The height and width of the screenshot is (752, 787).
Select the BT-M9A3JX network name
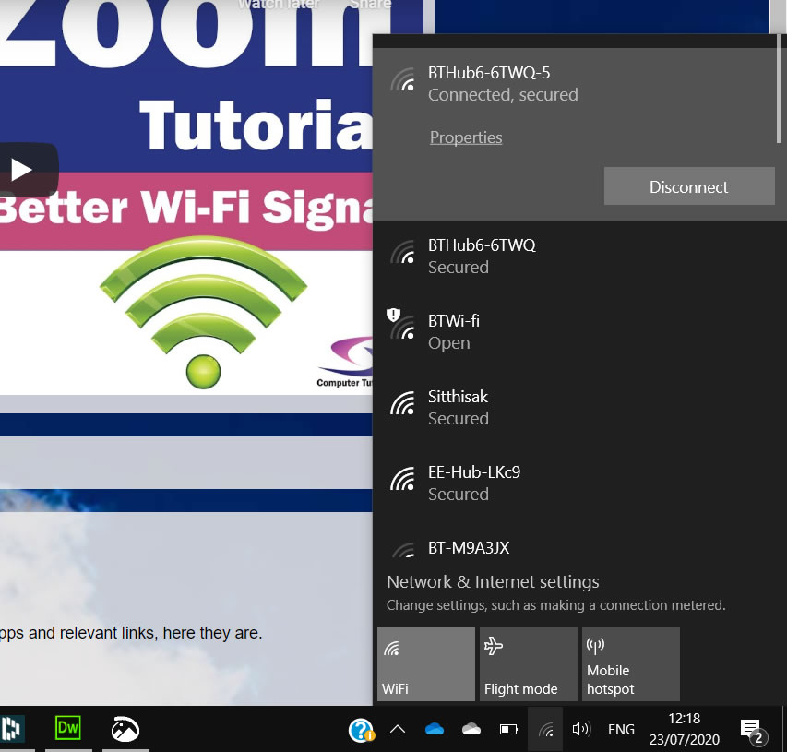pyautogui.click(x=469, y=548)
